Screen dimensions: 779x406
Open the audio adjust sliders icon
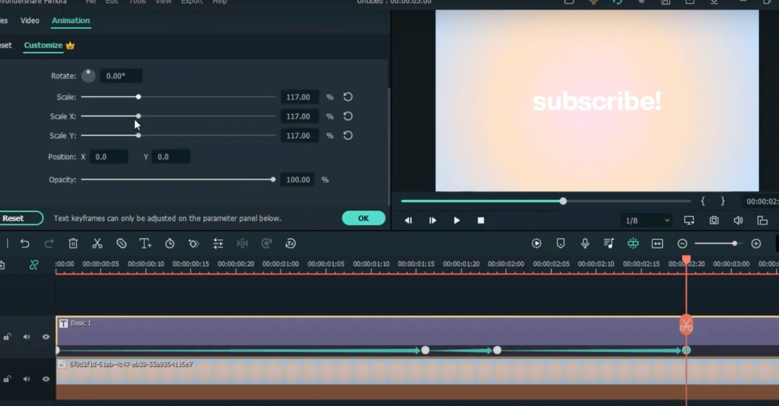(218, 243)
